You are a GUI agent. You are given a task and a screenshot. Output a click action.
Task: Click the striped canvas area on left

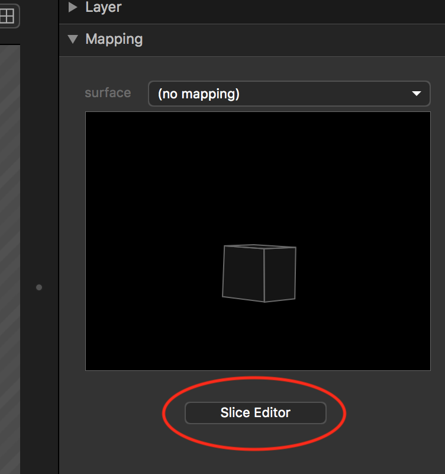9,237
